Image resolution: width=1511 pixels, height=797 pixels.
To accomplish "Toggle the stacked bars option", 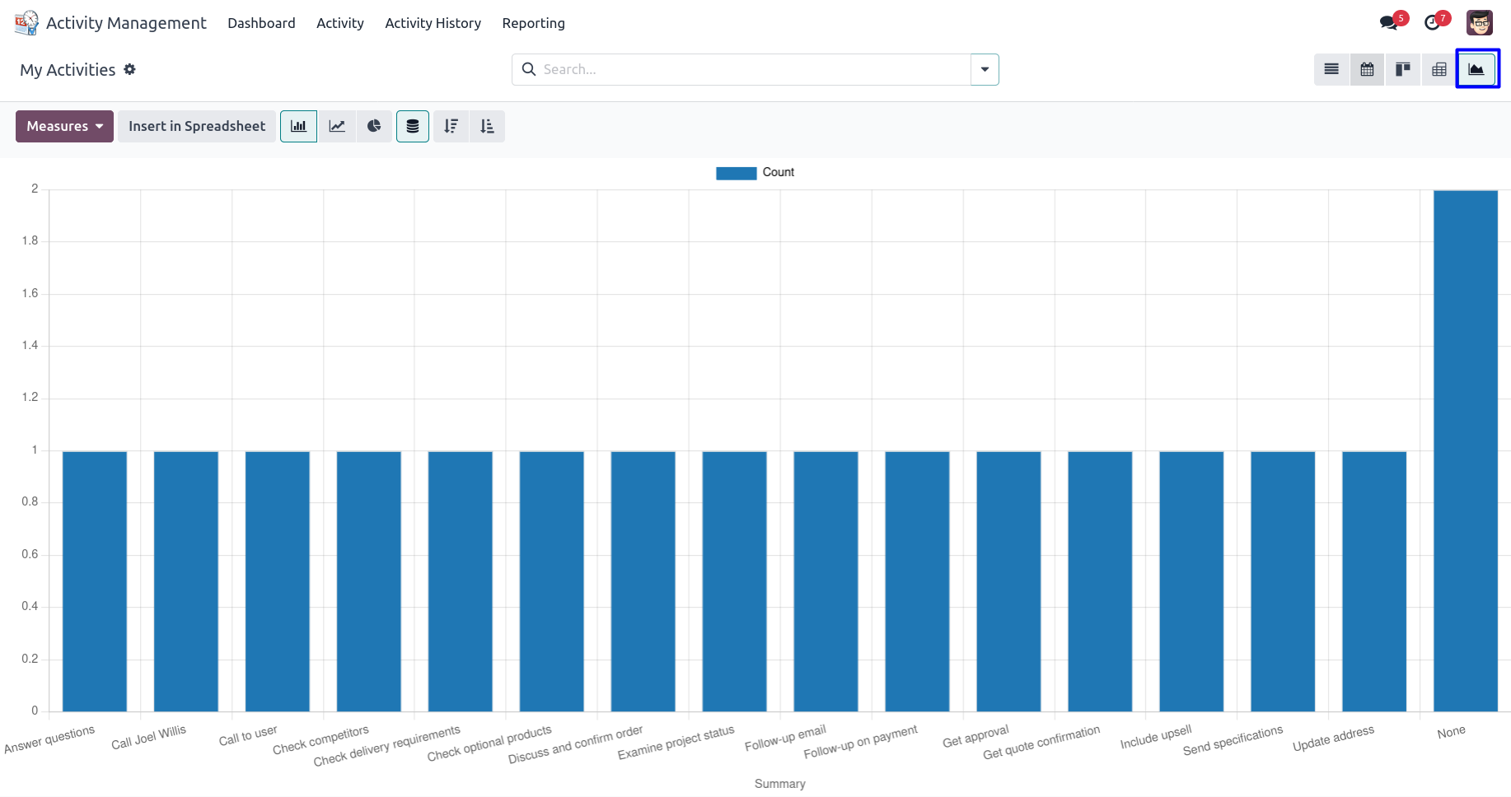I will (413, 126).
